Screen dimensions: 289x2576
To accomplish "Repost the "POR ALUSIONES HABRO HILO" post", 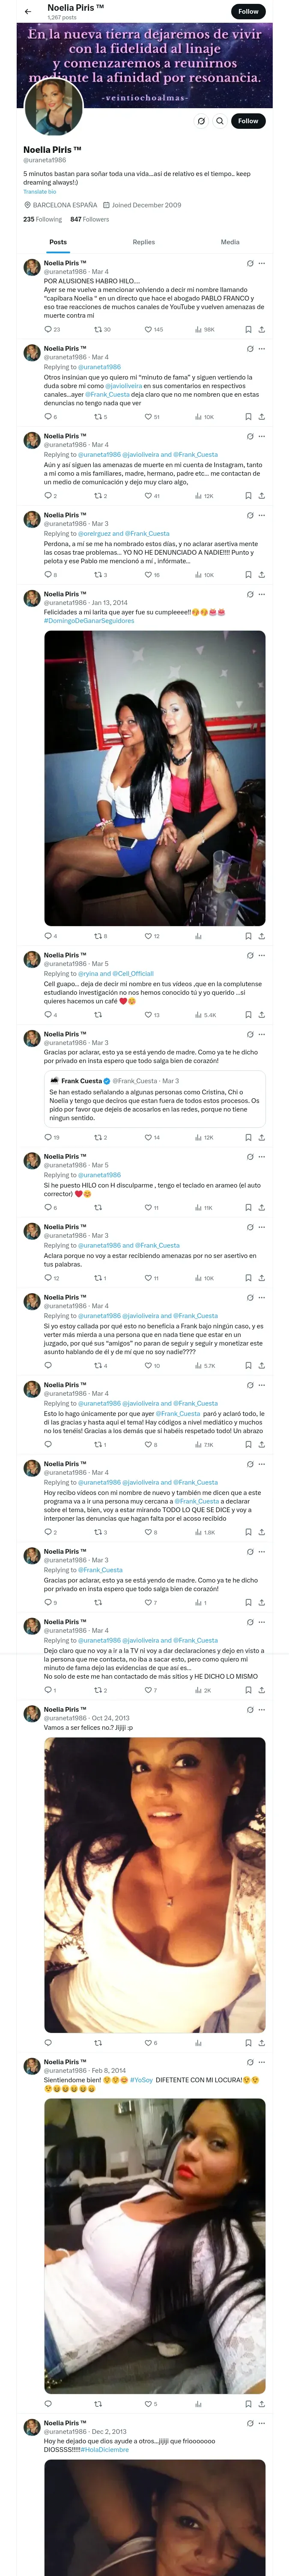I will coord(98,329).
